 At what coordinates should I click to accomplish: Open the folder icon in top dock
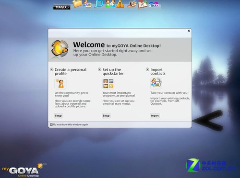pyautogui.click(x=77, y=3)
